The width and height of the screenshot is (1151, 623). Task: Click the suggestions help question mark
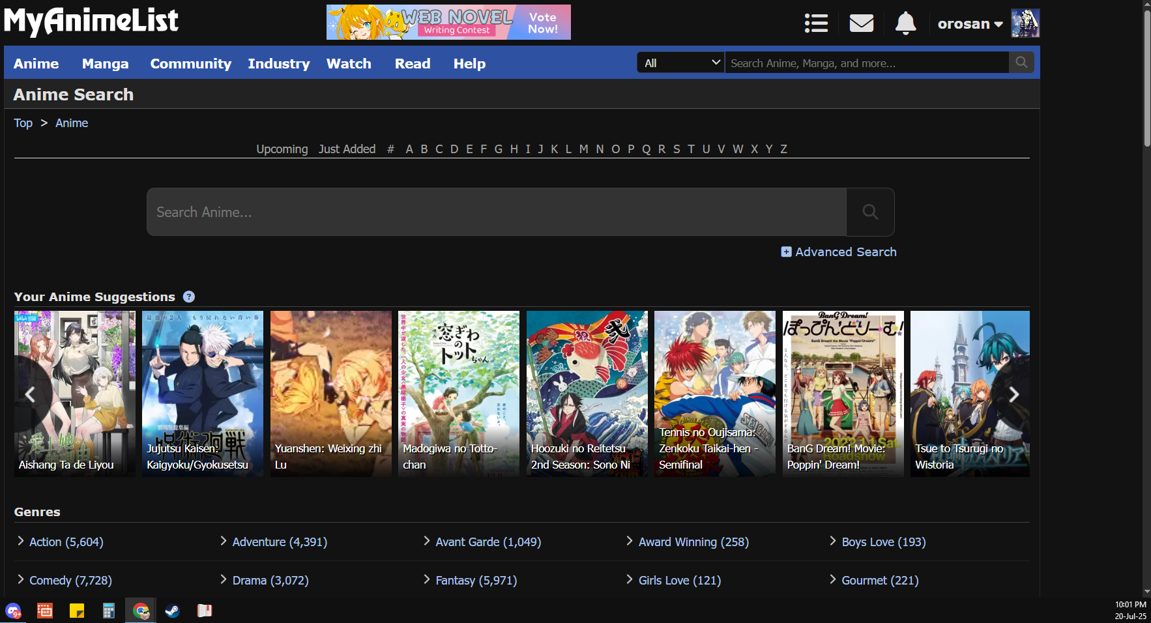point(189,297)
